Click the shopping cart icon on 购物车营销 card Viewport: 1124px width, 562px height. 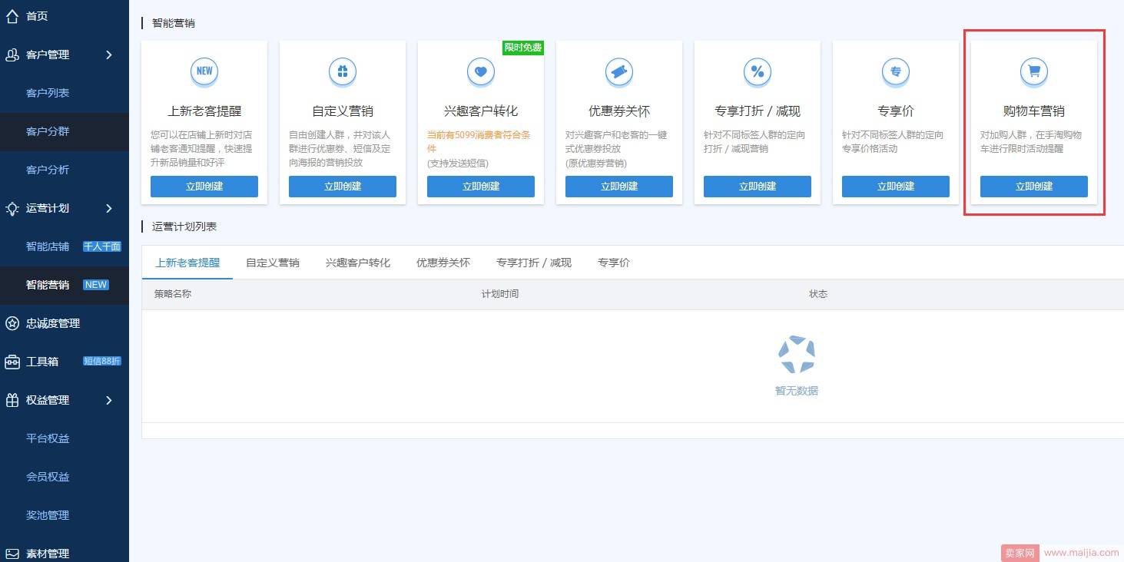[x=1034, y=71]
